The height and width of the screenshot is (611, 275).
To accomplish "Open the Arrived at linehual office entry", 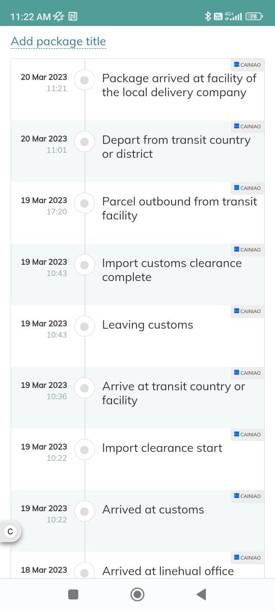I will pos(168,571).
